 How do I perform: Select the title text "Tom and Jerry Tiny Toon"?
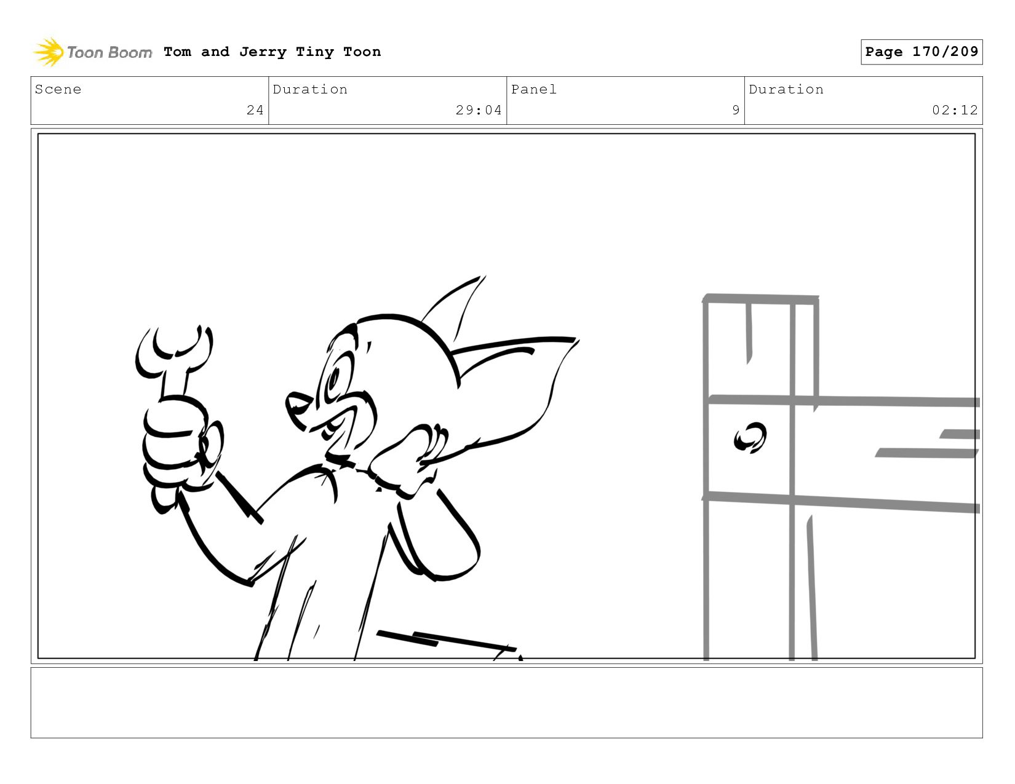(x=273, y=52)
